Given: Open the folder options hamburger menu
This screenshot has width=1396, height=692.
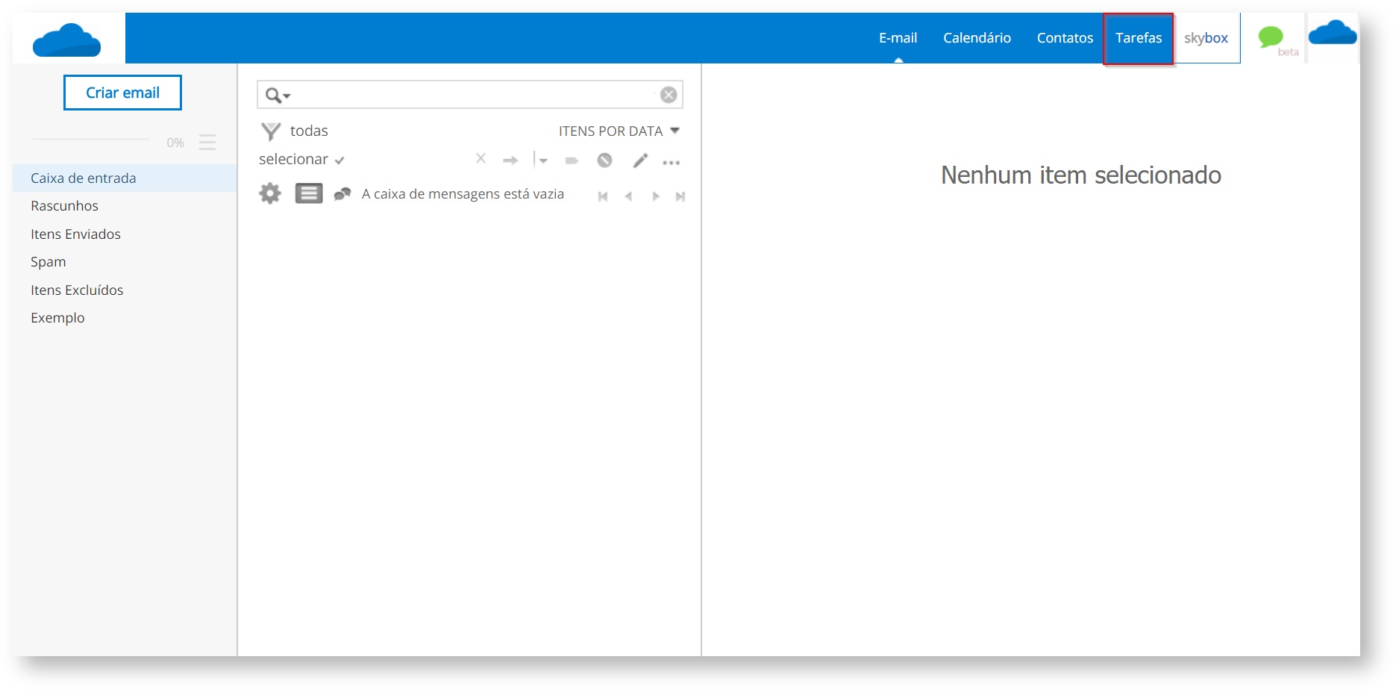Looking at the screenshot, I should 207,143.
